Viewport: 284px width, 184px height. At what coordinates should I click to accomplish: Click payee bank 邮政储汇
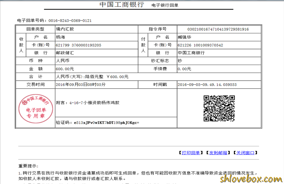point(65,53)
